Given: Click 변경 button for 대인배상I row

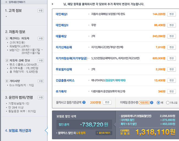Looking at the screenshot, I should [x=172, y=14].
